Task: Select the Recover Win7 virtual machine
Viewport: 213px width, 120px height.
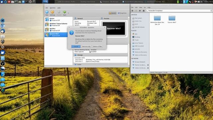Action: [56, 35]
